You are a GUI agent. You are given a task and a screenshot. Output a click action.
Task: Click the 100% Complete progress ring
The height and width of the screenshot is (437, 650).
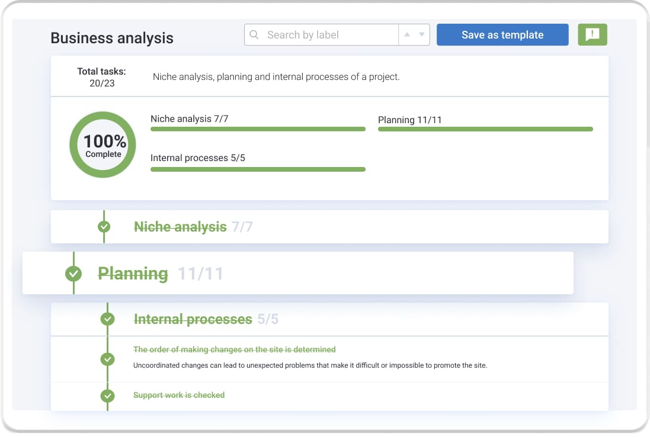(103, 145)
